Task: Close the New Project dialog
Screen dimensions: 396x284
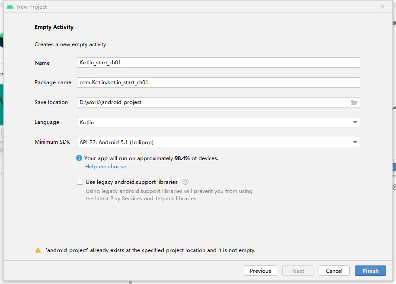Action: (x=382, y=6)
